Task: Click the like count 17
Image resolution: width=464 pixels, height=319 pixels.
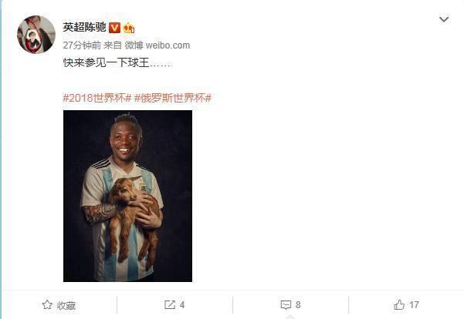Action: [414, 305]
